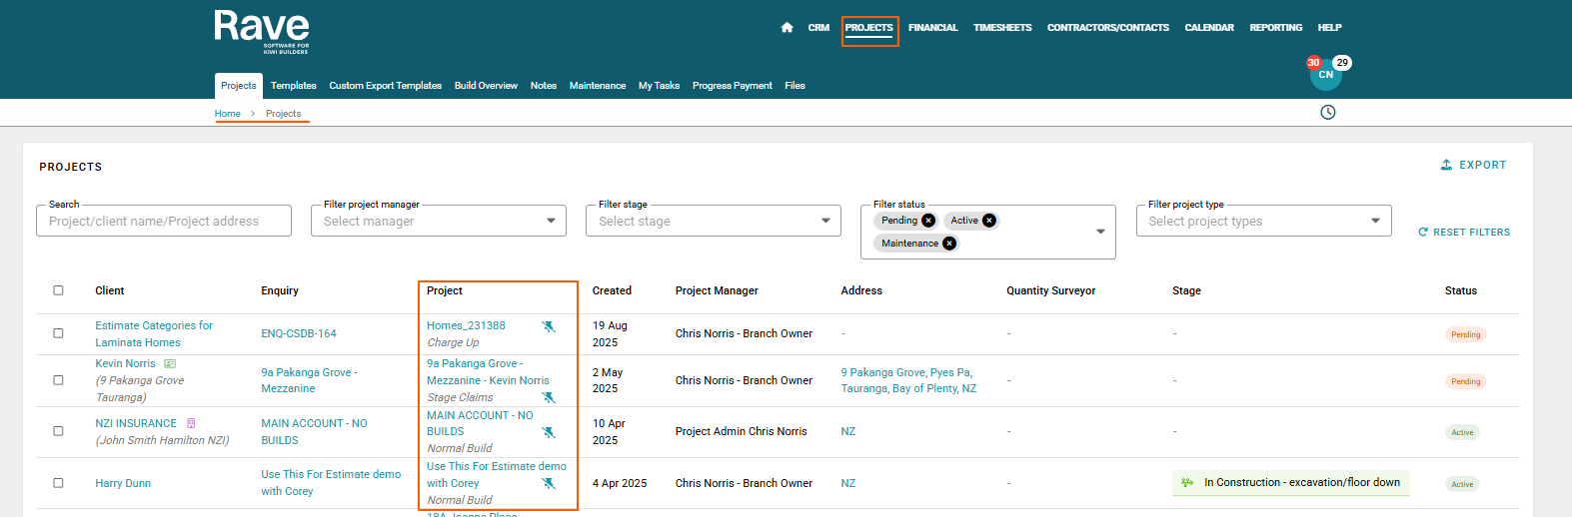Open 9 Pakanga Grove, Pyes Pa address link
Viewport: 1572px width, 517px height.
(x=908, y=380)
